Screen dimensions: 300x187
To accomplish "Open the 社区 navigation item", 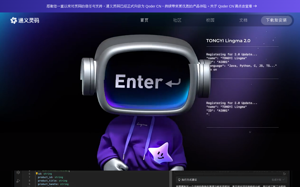I will 177,20.
